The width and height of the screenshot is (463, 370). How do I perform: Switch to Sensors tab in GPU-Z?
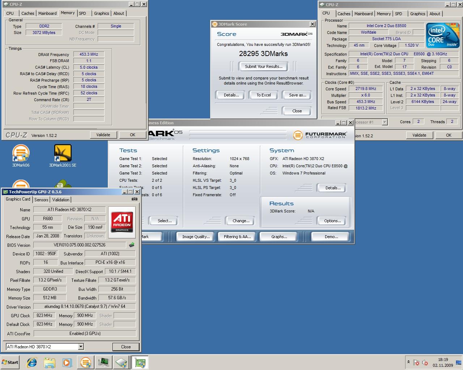pos(41,199)
